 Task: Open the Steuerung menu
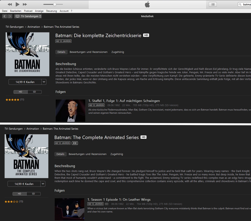51,11
